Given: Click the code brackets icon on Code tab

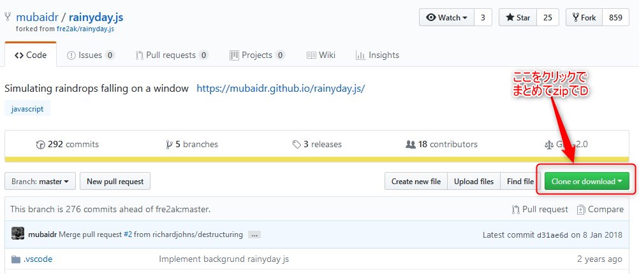Looking at the screenshot, I should [x=18, y=55].
